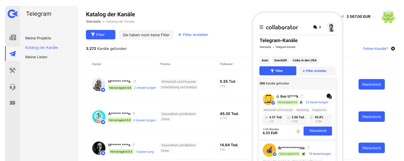The width and height of the screenshot is (404, 161).
Task: Mark Ihor U****k channel with the star
Action: 298,131
